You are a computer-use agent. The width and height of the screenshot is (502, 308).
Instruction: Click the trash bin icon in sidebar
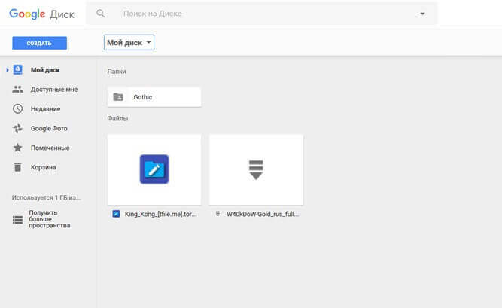[17, 167]
